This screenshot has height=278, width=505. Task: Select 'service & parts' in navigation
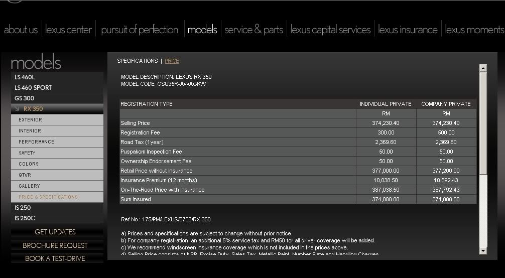[x=254, y=30]
